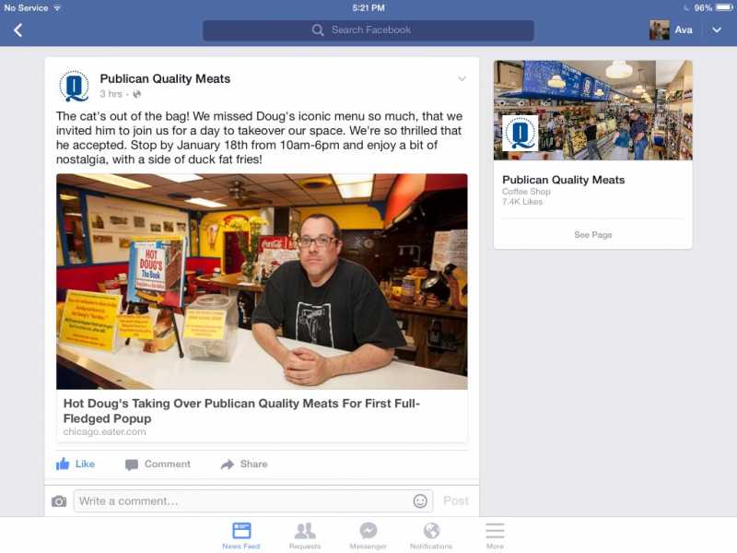The image size is (737, 553).
Task: Open Ava's profile in the top bar
Action: coord(671,30)
